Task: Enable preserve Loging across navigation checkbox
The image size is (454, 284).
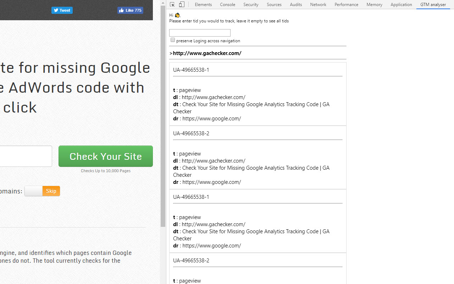Action: click(173, 40)
